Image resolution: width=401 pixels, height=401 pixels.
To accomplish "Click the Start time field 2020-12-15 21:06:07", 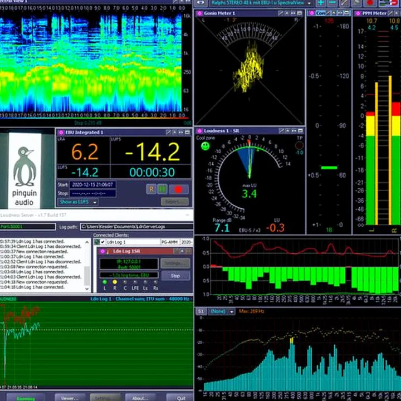I will (92, 184).
